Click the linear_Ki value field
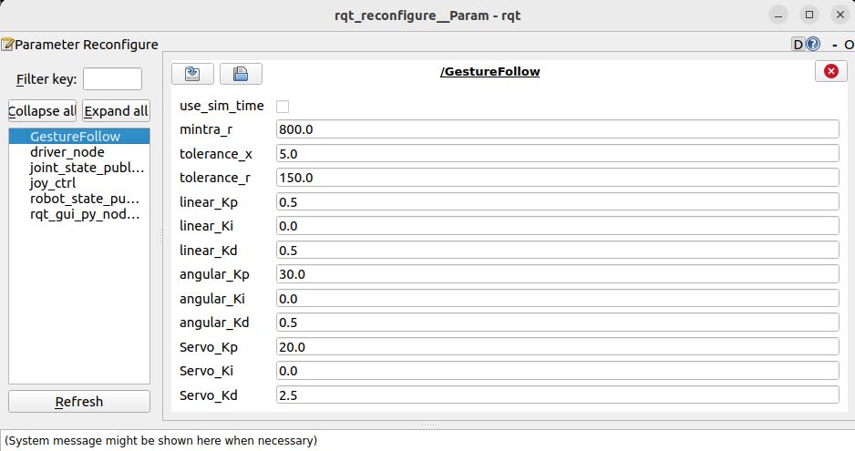Screen dimensions: 855x451 pos(557,226)
